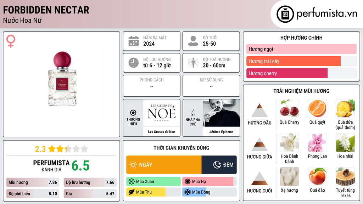Screen dimensions: 363x204
Task: Click the Hương trái cây accord bar
Action: 301,61
